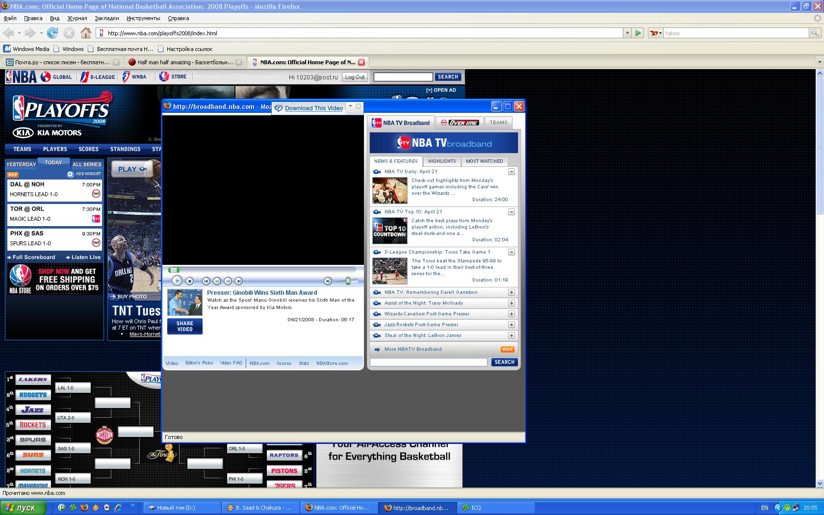The height and width of the screenshot is (515, 824).
Task: Click the rewind button in video player
Action: pos(217,281)
